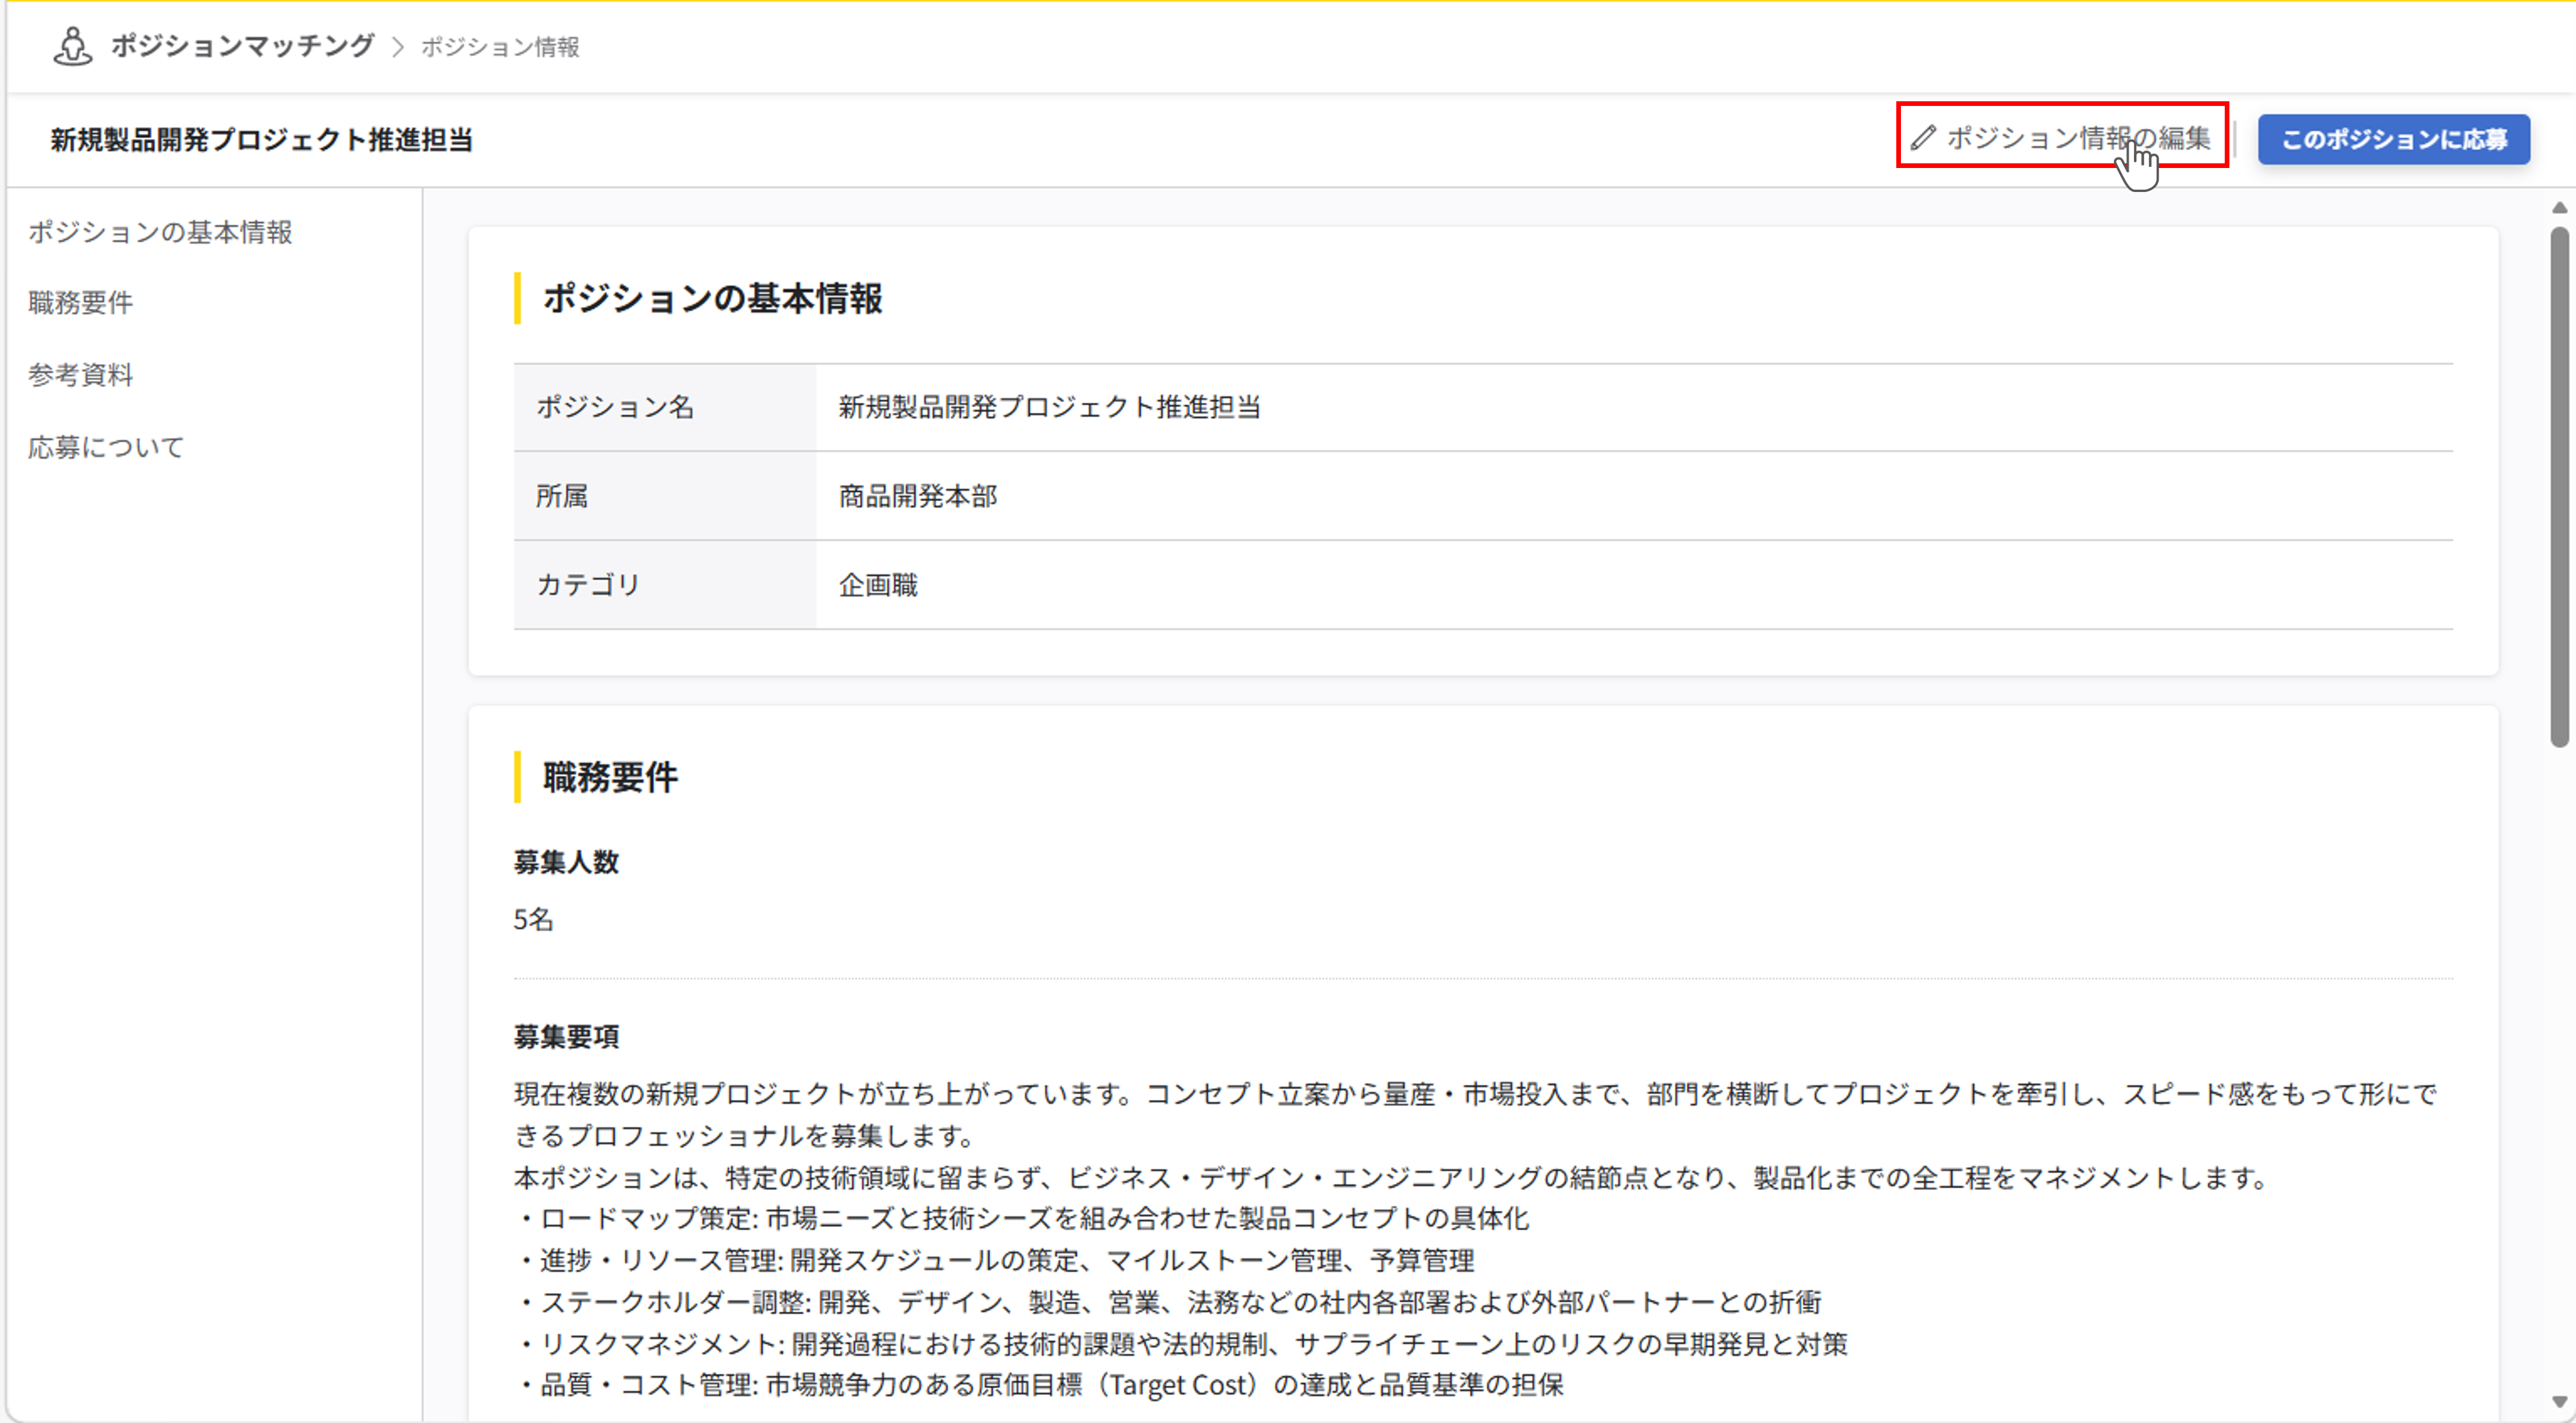
Task: Click the page title 新規製品開発プロジェクト推進担当 in header
Action: coord(262,140)
